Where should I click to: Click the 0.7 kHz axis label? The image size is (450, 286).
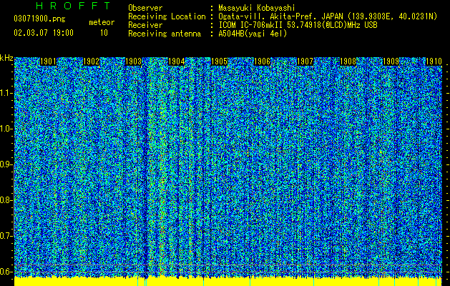tap(6, 236)
